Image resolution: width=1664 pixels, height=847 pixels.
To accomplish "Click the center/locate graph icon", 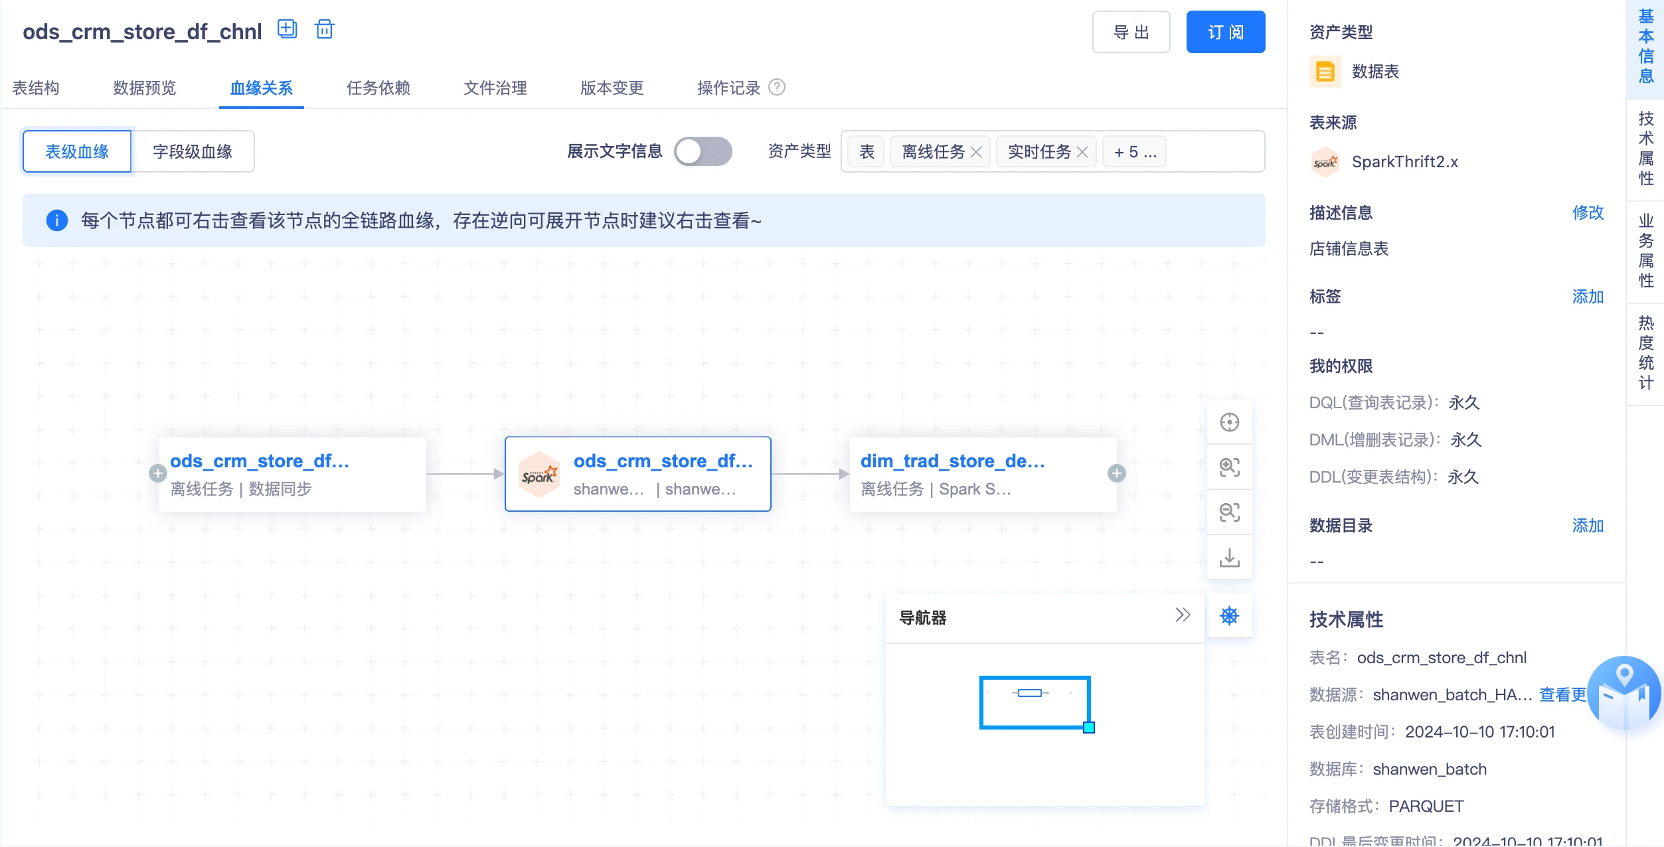I will tap(1229, 422).
